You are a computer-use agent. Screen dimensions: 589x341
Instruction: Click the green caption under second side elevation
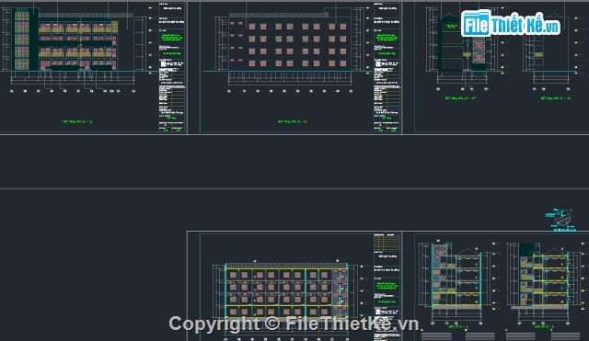(556, 98)
